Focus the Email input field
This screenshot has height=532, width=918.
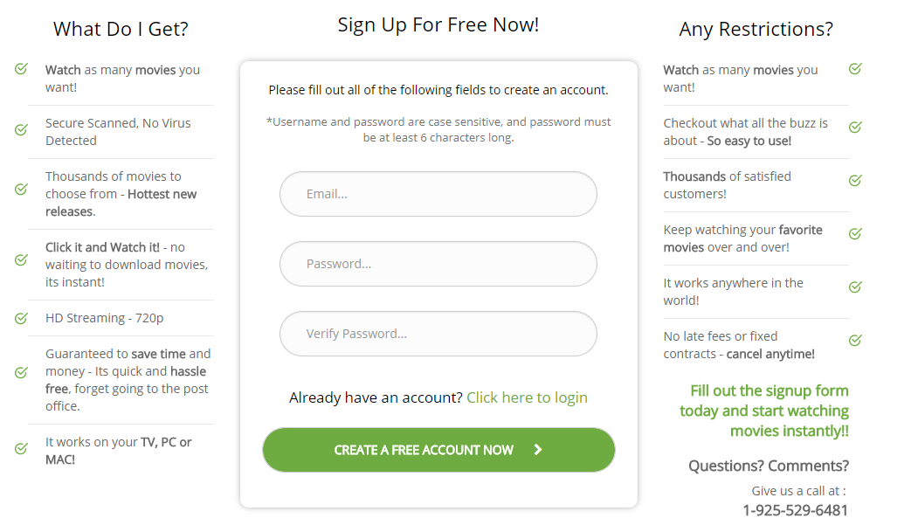(x=438, y=194)
